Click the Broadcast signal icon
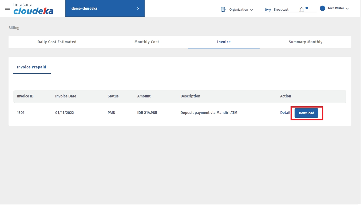The height and width of the screenshot is (205, 361). tap(268, 10)
